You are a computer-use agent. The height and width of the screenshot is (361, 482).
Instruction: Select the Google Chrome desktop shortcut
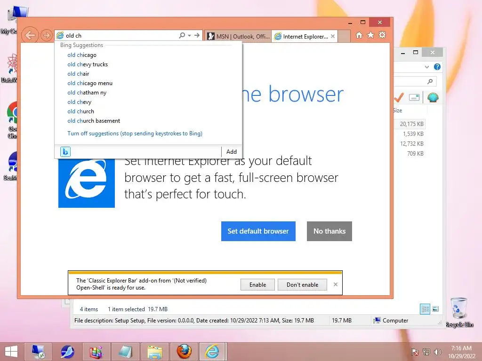click(x=12, y=120)
